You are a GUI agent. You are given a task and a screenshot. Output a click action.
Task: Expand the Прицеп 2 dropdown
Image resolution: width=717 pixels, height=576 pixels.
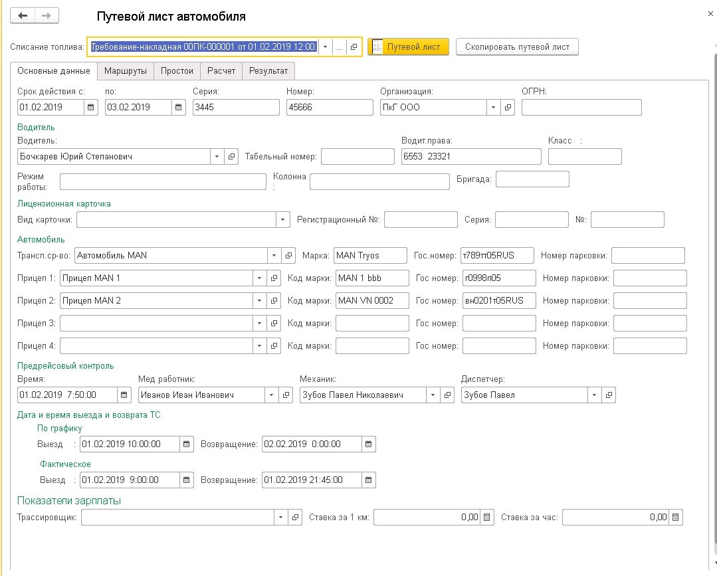[x=260, y=301]
